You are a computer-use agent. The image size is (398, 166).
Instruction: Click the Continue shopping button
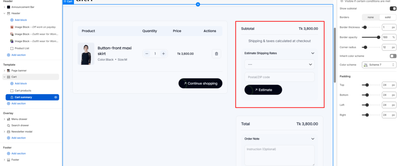pos(200,83)
